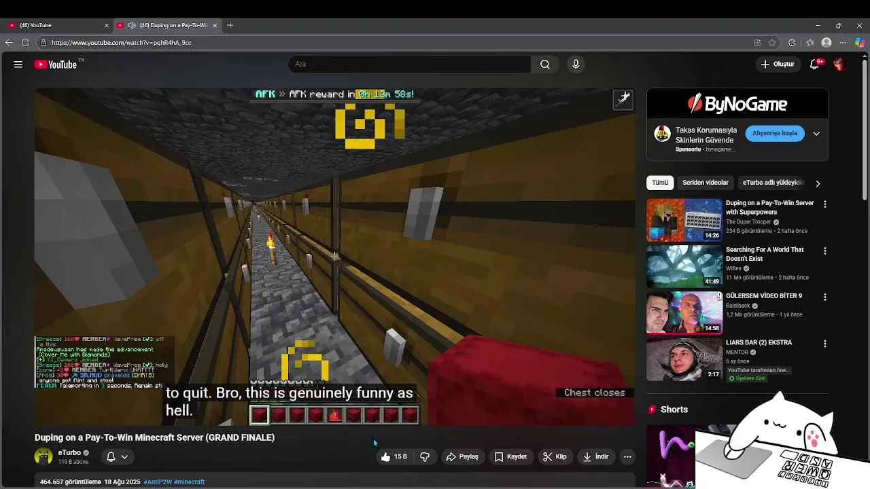The width and height of the screenshot is (870, 489).
Task: Open eTurbo channel name link
Action: 69,453
